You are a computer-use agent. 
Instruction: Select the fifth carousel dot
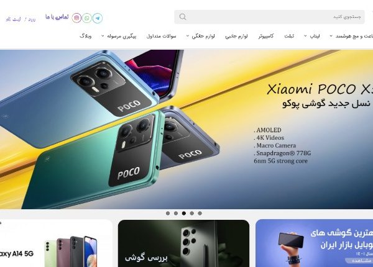click(200, 214)
